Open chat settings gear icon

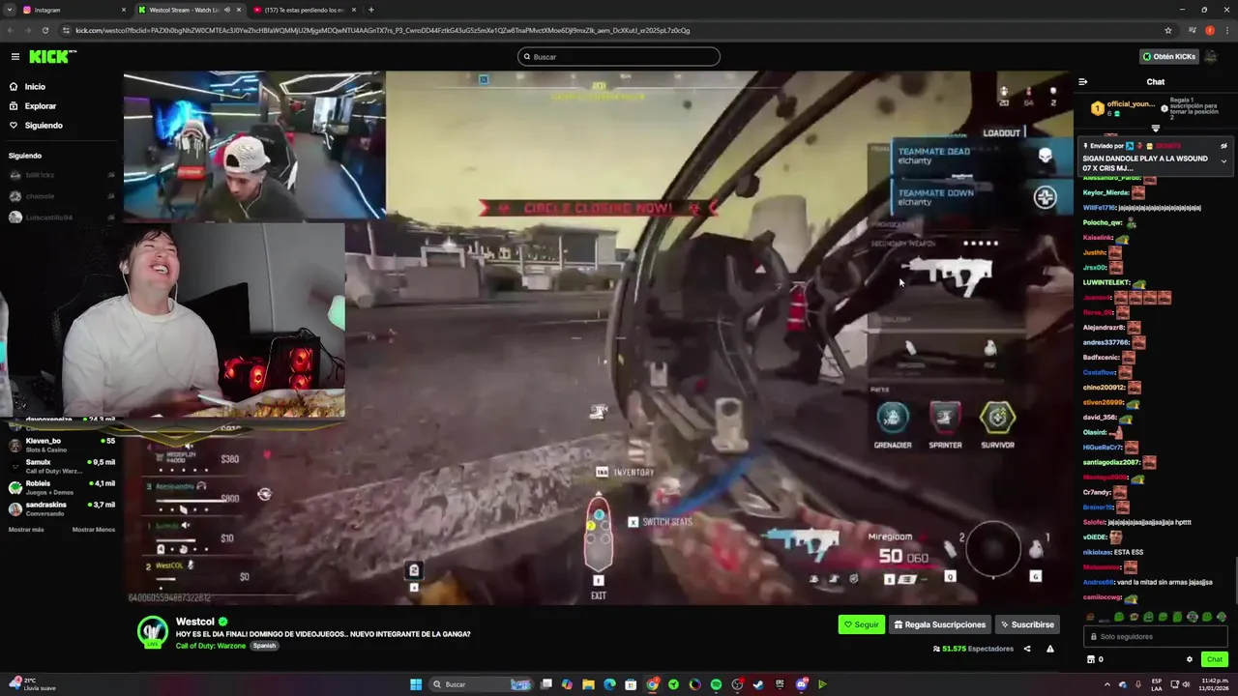[1190, 659]
